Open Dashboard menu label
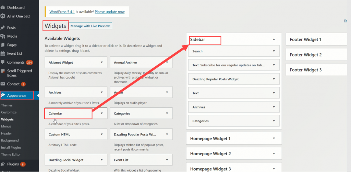 point(16,8)
